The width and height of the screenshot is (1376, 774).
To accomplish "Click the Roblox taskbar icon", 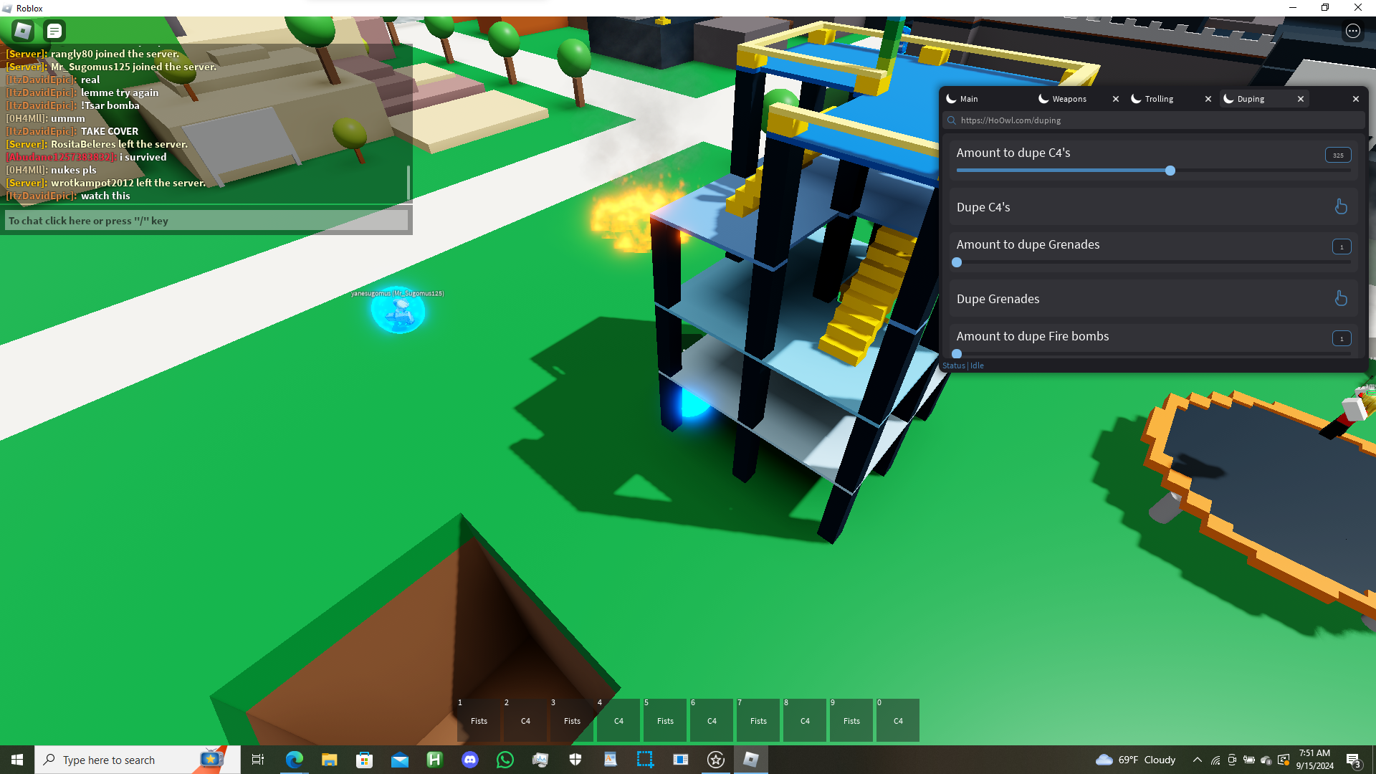I will tap(750, 760).
